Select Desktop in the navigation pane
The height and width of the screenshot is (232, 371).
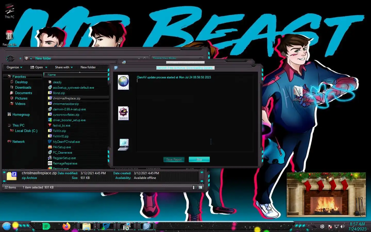(21, 82)
